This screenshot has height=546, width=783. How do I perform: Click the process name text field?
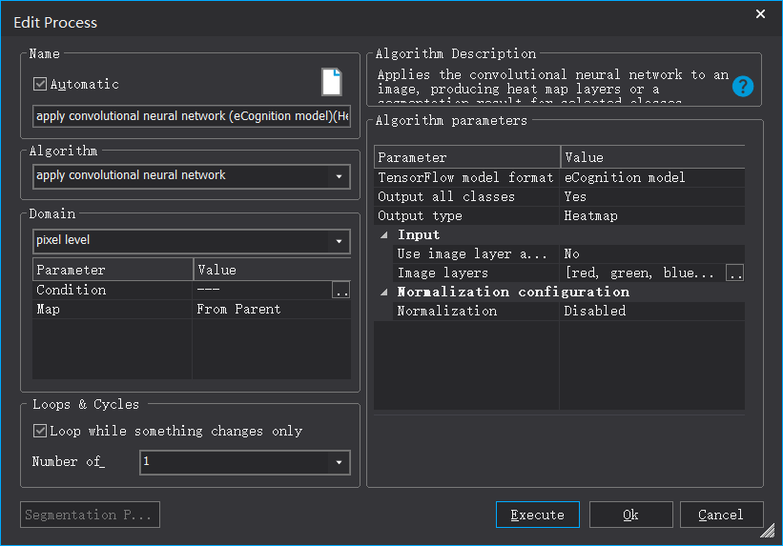coord(191,116)
